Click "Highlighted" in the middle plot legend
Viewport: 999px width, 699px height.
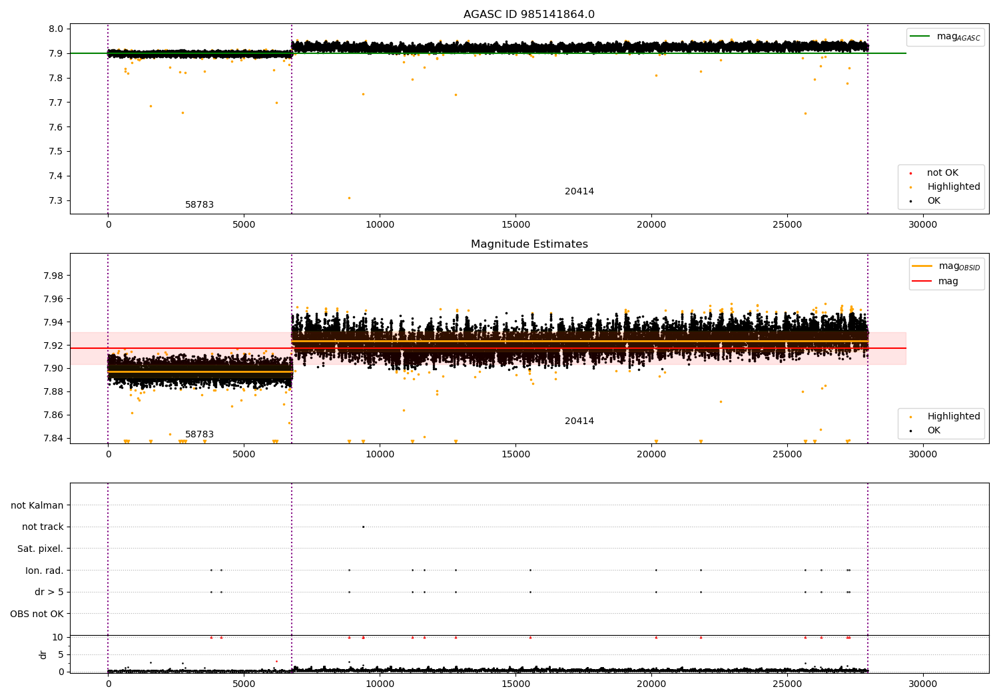point(954,417)
